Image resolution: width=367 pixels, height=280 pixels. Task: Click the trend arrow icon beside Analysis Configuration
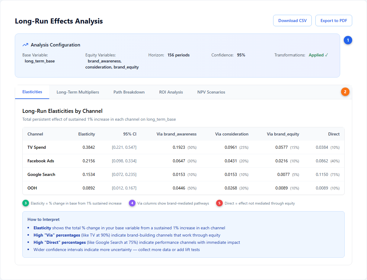coord(25,45)
